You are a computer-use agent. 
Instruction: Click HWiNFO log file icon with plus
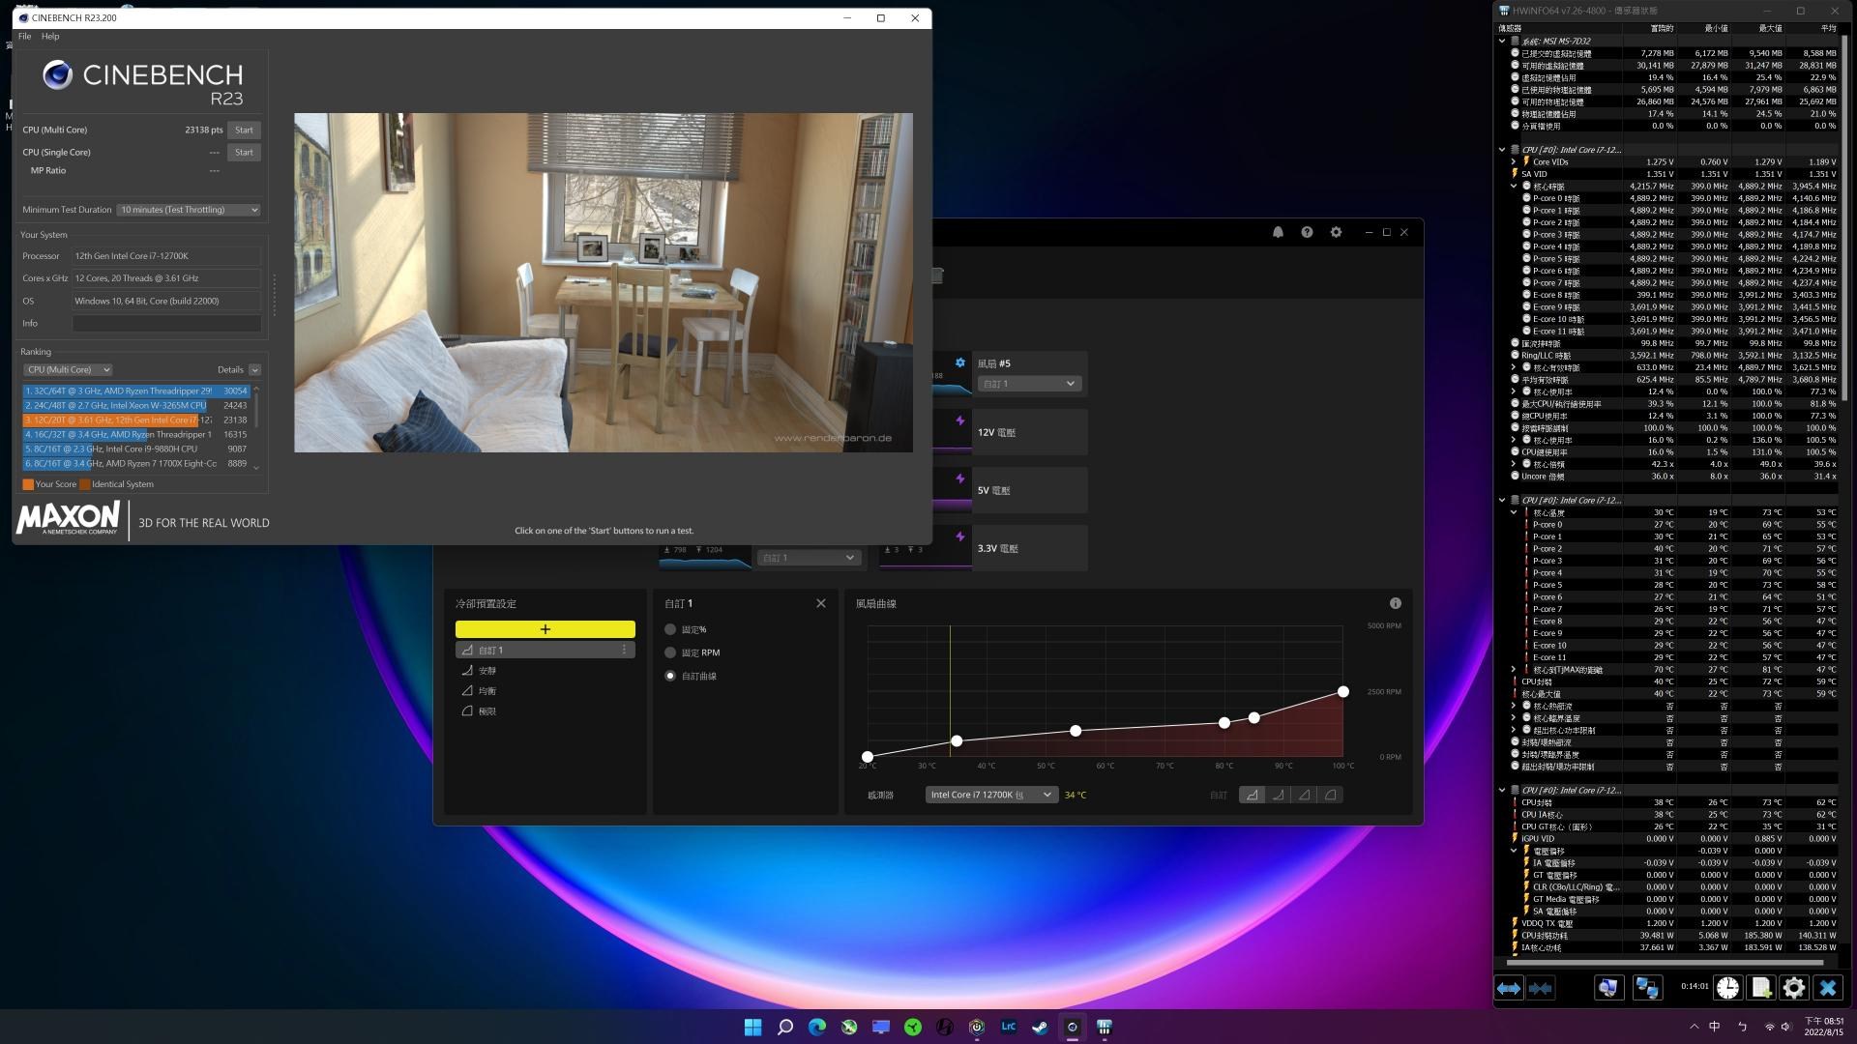pyautogui.click(x=1761, y=988)
